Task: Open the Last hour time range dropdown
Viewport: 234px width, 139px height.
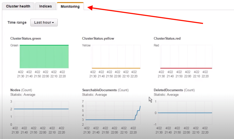Action: click(44, 23)
